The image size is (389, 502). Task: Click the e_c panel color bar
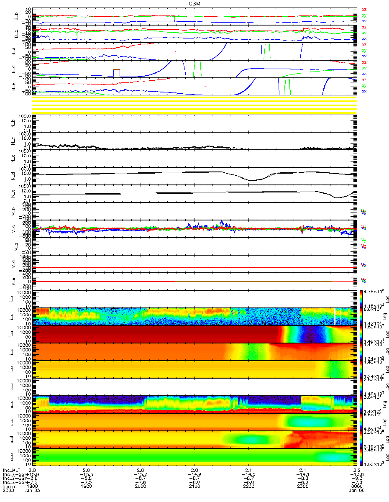pos(362,405)
